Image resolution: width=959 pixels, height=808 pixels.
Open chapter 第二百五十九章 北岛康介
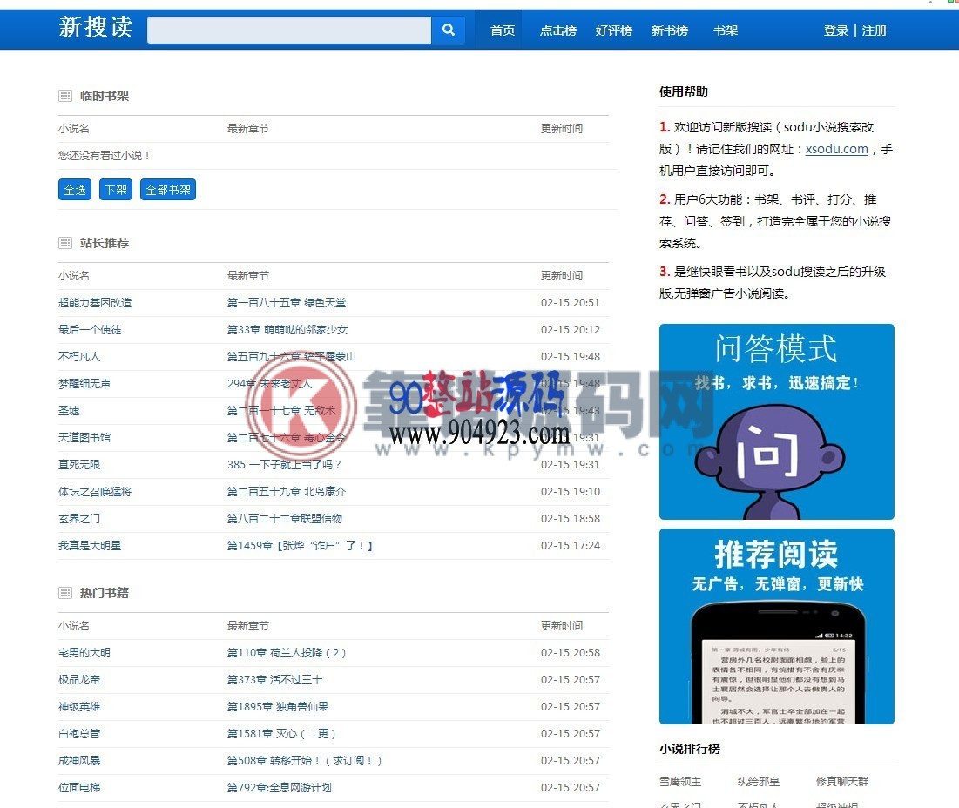pos(287,491)
